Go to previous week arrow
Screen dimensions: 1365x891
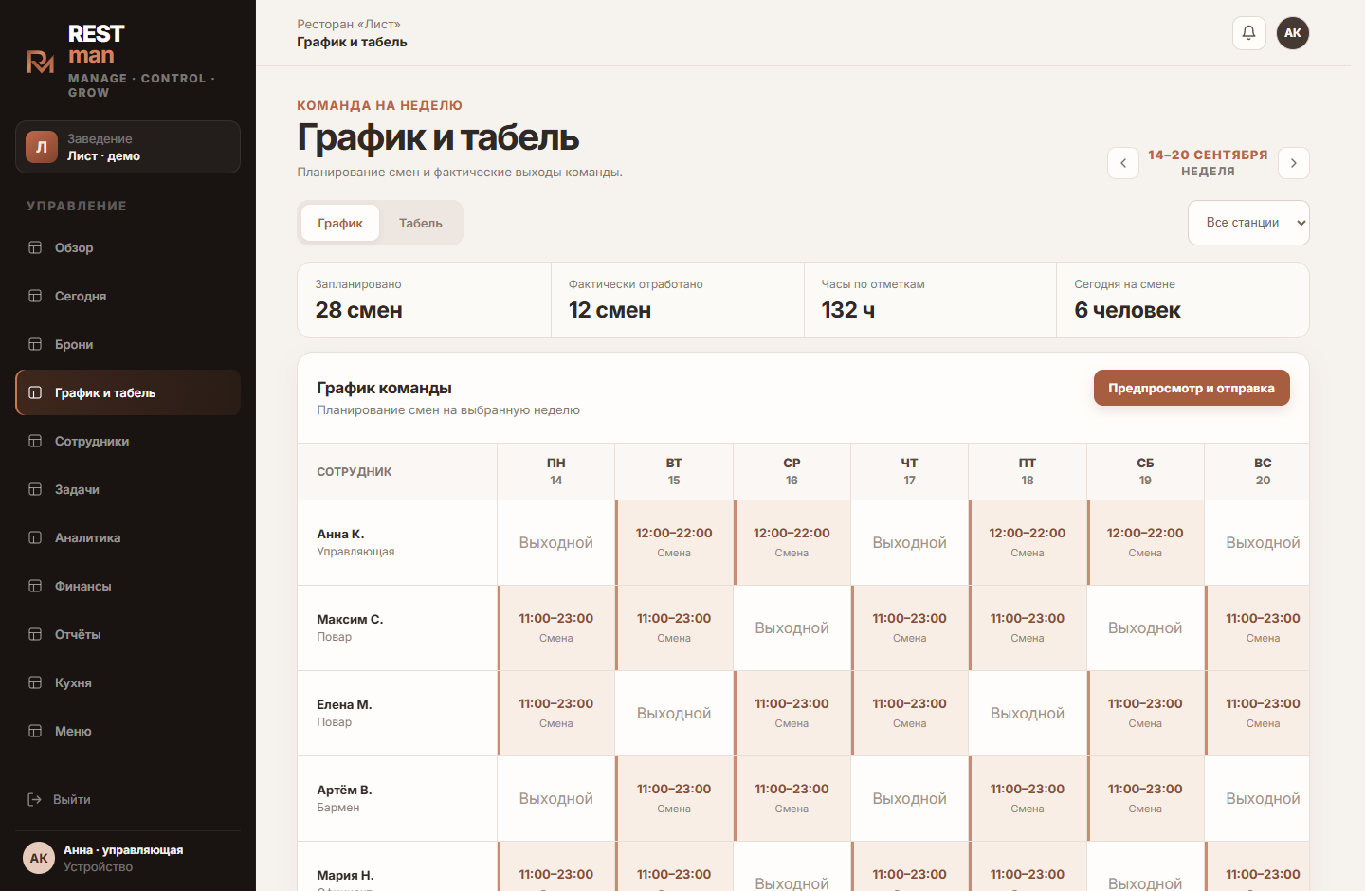click(x=1123, y=163)
